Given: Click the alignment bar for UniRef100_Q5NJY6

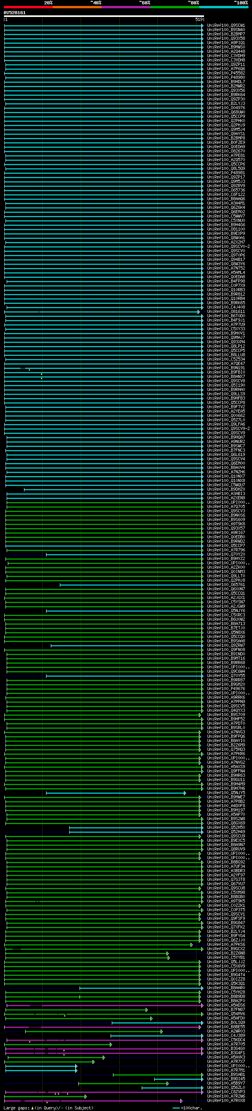Looking at the screenshot, I should tap(125, 611).
